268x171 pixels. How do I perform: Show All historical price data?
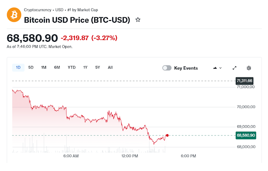110,67
